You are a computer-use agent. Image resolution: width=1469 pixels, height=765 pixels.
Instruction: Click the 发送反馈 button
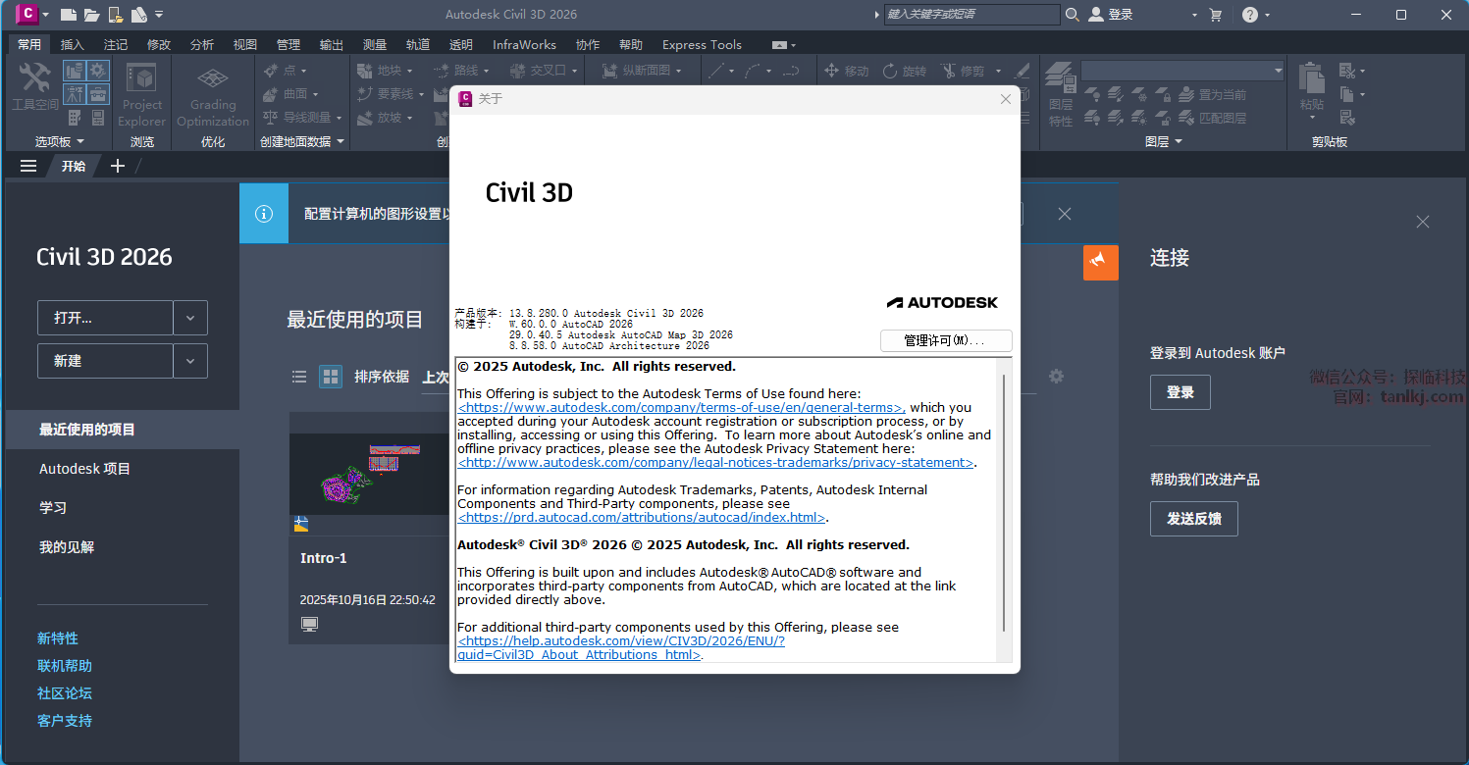coord(1194,519)
